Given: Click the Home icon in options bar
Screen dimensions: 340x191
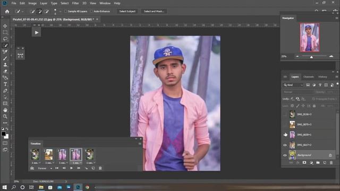Looking at the screenshot, I should (x=7, y=11).
